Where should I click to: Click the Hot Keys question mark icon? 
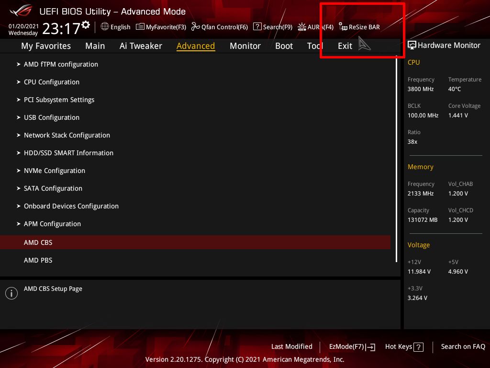click(418, 347)
